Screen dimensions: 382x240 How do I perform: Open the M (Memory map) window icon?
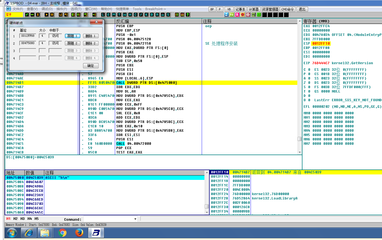pos(114,15)
